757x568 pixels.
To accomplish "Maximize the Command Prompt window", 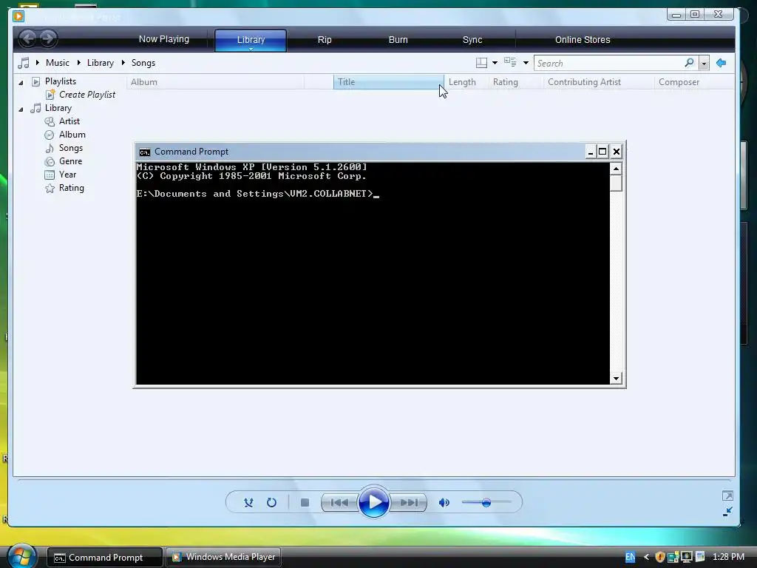I will point(602,152).
